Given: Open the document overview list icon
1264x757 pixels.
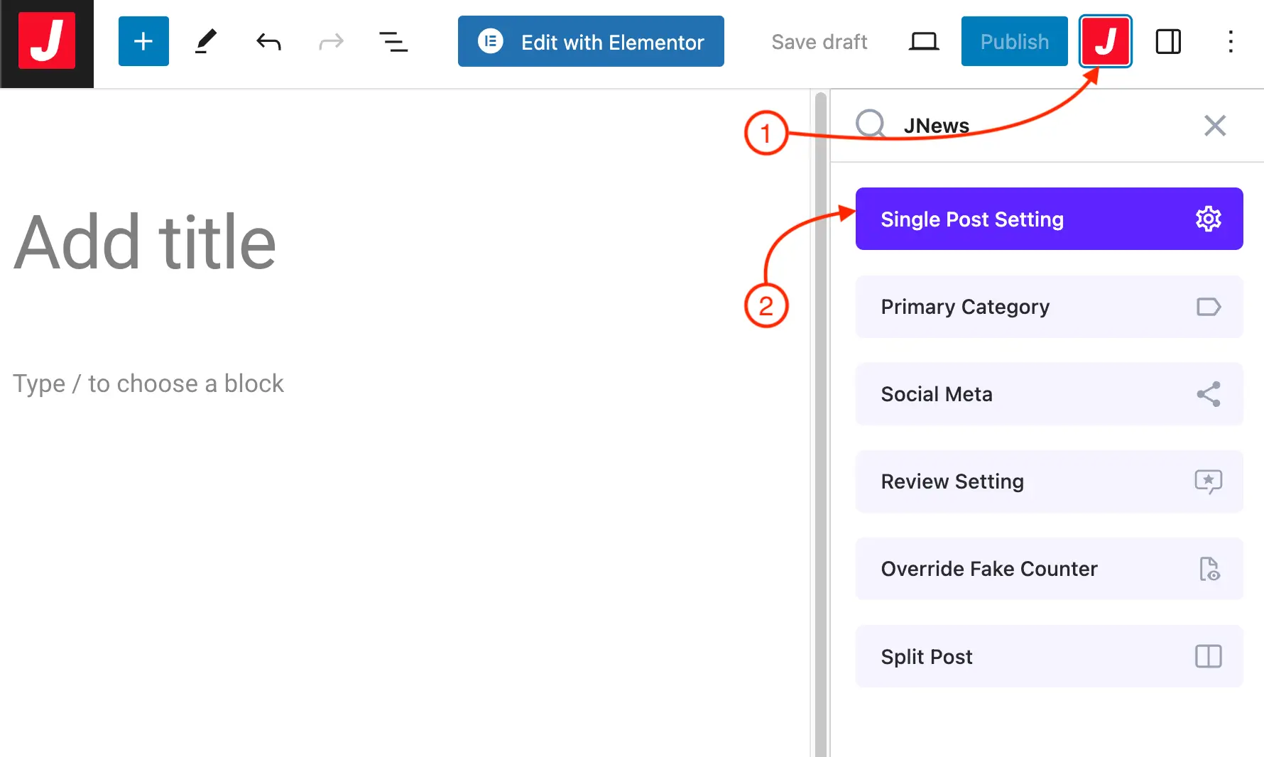Looking at the screenshot, I should coord(393,42).
